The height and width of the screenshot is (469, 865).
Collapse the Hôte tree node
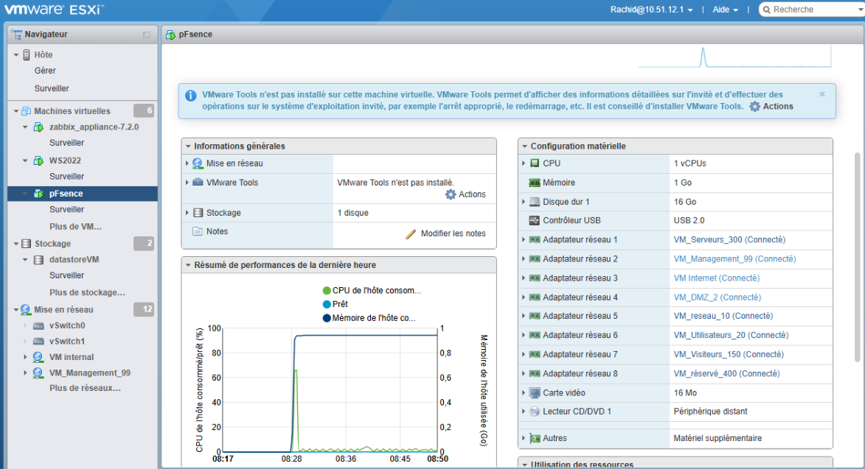[16, 55]
